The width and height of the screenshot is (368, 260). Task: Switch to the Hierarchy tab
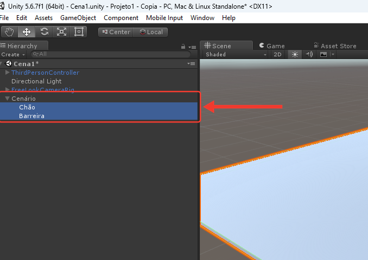tap(22, 46)
